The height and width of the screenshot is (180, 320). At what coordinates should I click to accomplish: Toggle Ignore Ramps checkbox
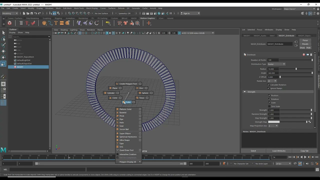[x=268, y=88]
